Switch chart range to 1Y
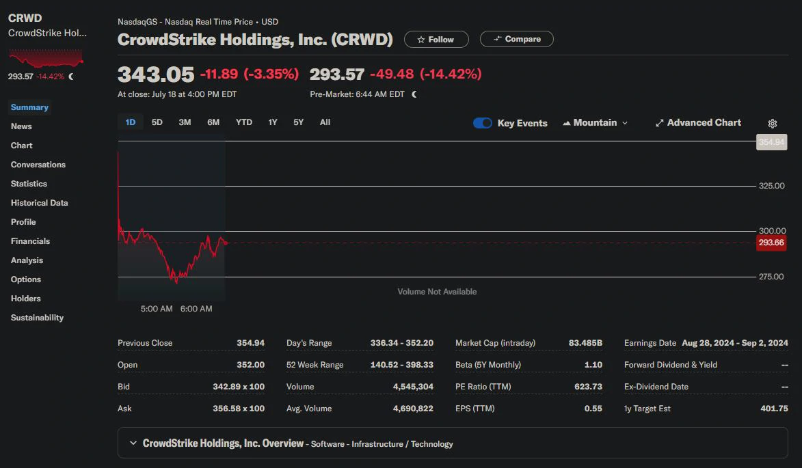The width and height of the screenshot is (802, 468). (x=273, y=122)
